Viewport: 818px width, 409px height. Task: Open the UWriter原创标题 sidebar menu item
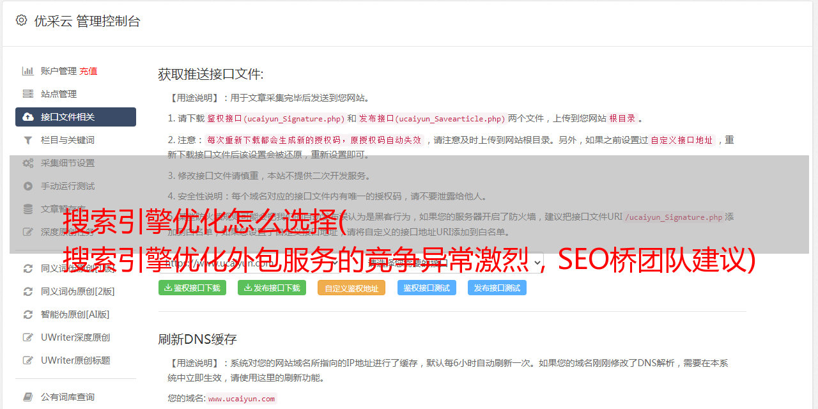(x=75, y=360)
